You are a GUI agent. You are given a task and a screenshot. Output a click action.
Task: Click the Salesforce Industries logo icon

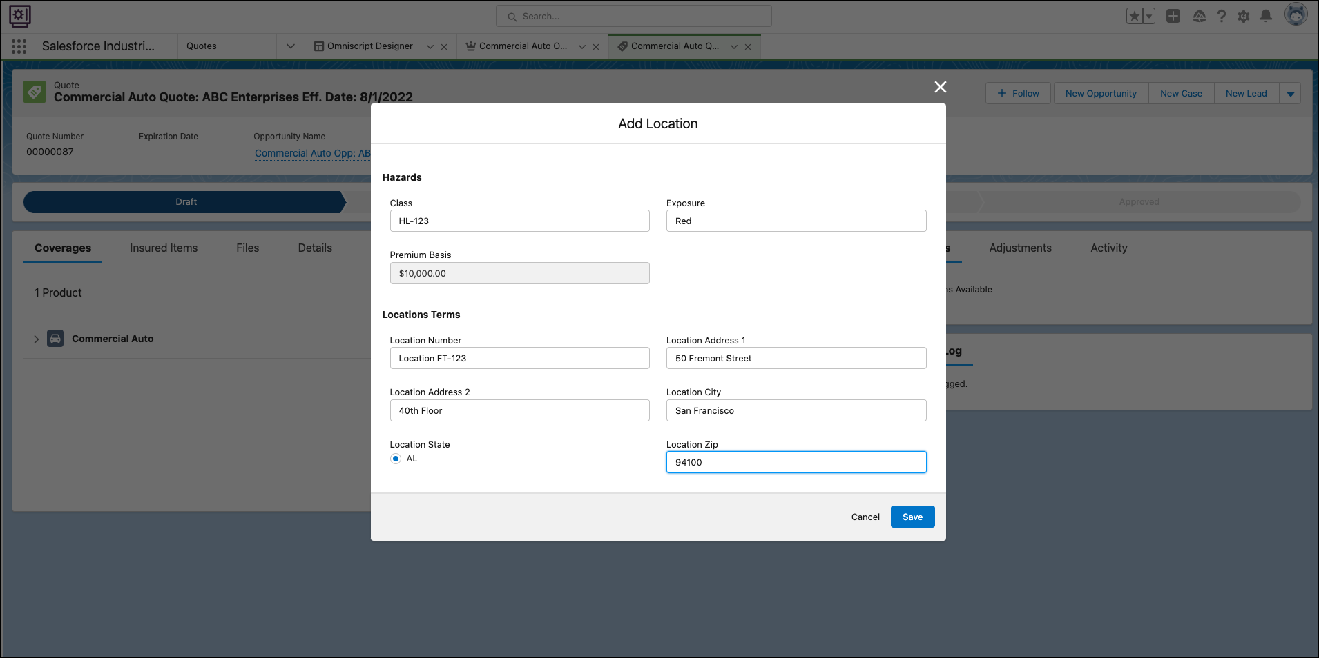pyautogui.click(x=20, y=16)
